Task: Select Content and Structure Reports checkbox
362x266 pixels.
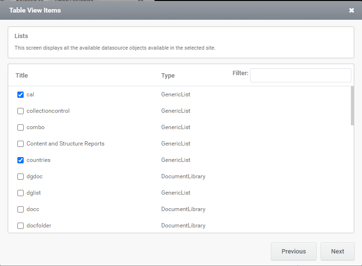Action: (x=21, y=144)
